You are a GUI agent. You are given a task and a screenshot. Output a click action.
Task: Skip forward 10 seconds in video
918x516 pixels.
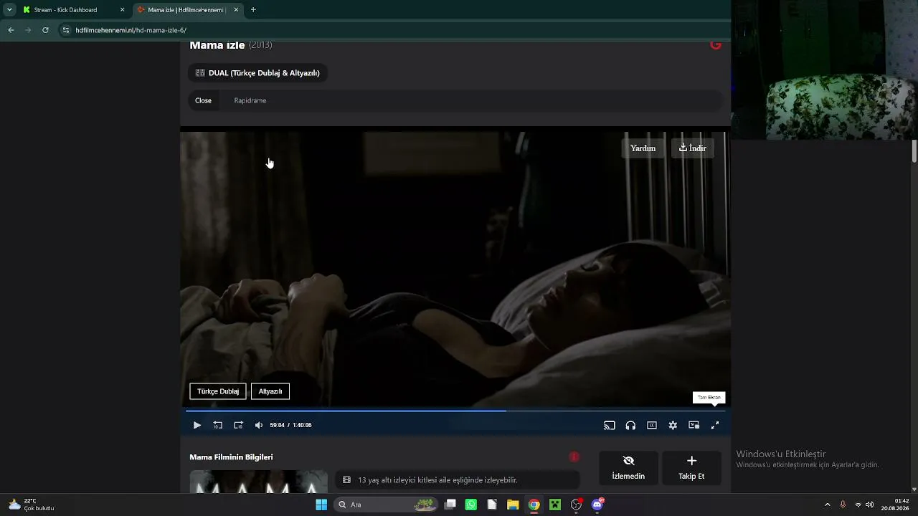tap(239, 425)
